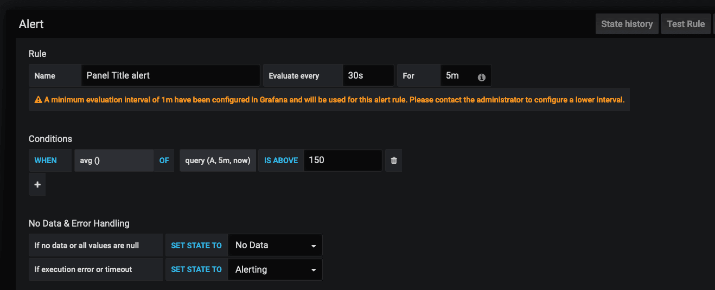
Task: Click the threshold value 150 field
Action: [342, 160]
